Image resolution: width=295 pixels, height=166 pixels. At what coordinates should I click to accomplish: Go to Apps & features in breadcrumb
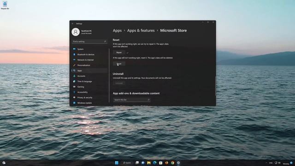point(141,30)
